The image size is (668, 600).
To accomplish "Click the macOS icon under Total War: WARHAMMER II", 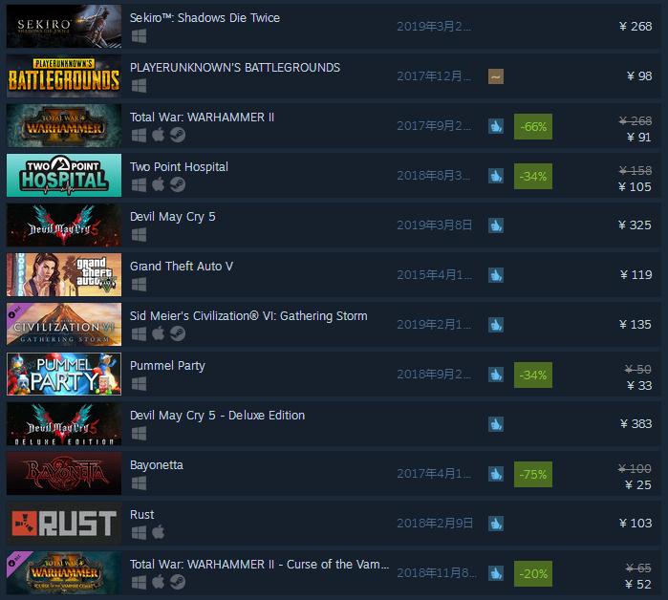I will pyautogui.click(x=159, y=135).
